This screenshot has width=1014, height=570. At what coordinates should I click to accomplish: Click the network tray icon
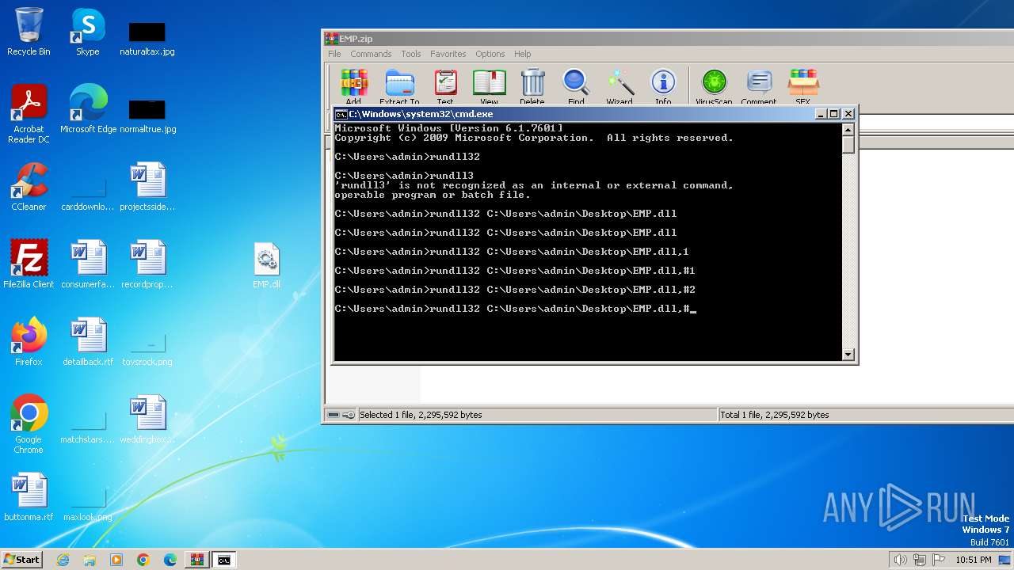919,560
